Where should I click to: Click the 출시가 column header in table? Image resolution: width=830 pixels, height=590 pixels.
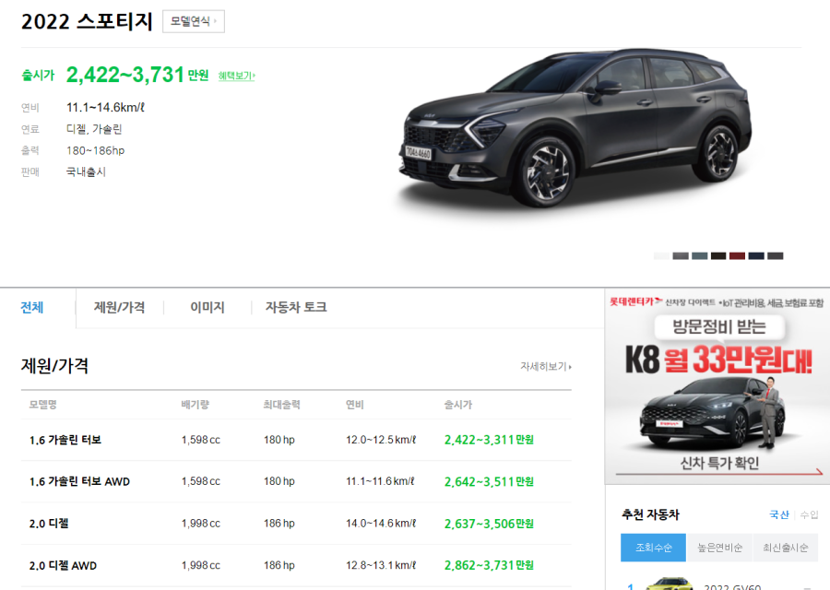[457, 405]
